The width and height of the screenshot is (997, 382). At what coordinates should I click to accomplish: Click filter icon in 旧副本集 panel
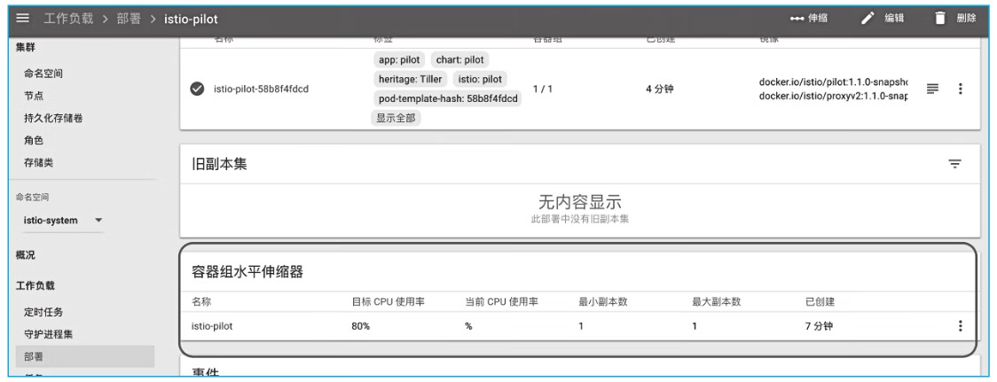point(954,164)
